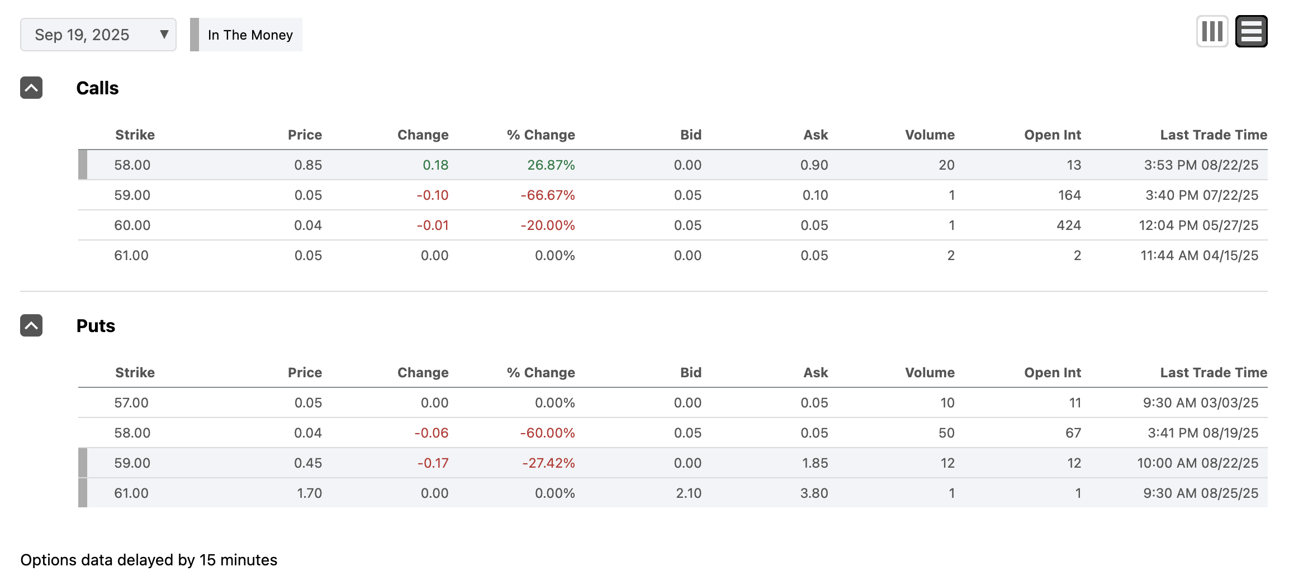Click the In The Money legend label
This screenshot has width=1289, height=586.
[x=250, y=35]
